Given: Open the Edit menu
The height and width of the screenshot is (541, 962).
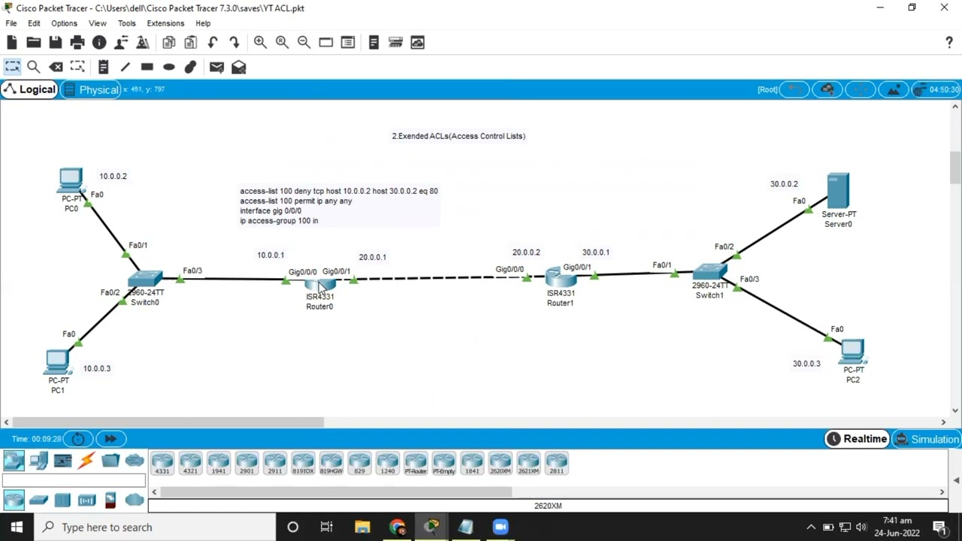Looking at the screenshot, I should (x=34, y=23).
